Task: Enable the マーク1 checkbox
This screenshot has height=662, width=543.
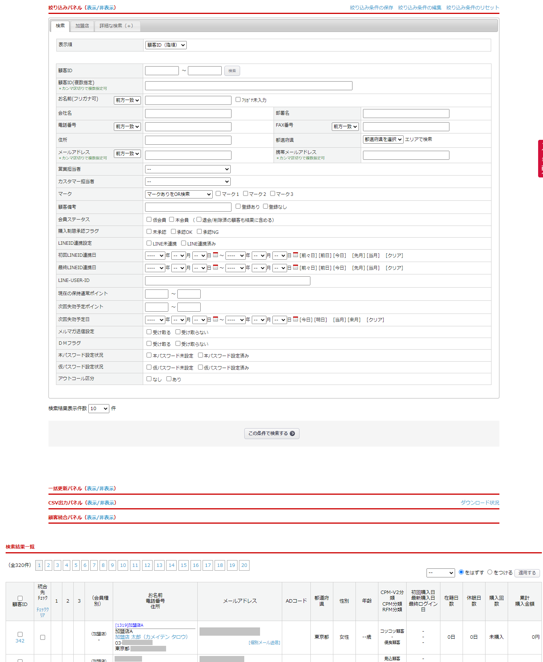Action: pyautogui.click(x=218, y=194)
